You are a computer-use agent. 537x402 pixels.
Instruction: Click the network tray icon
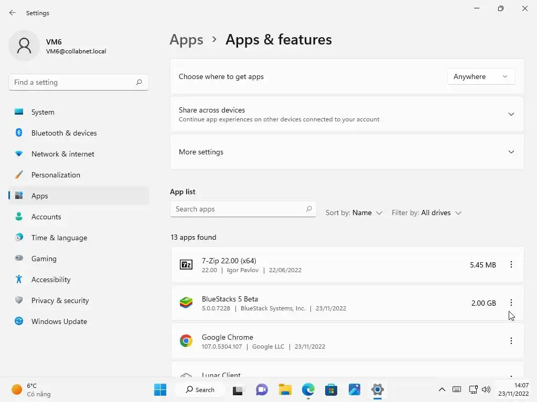tap(474, 389)
